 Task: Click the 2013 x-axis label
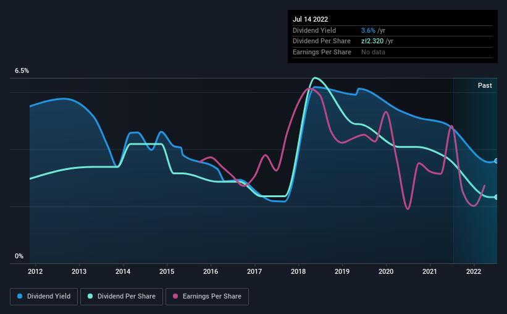click(x=79, y=271)
